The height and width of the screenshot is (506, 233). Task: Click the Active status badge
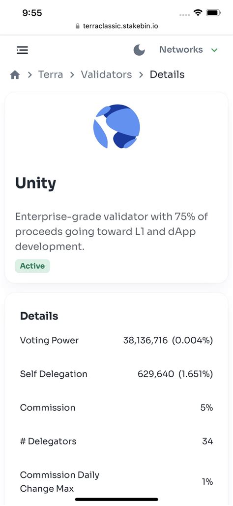click(32, 266)
